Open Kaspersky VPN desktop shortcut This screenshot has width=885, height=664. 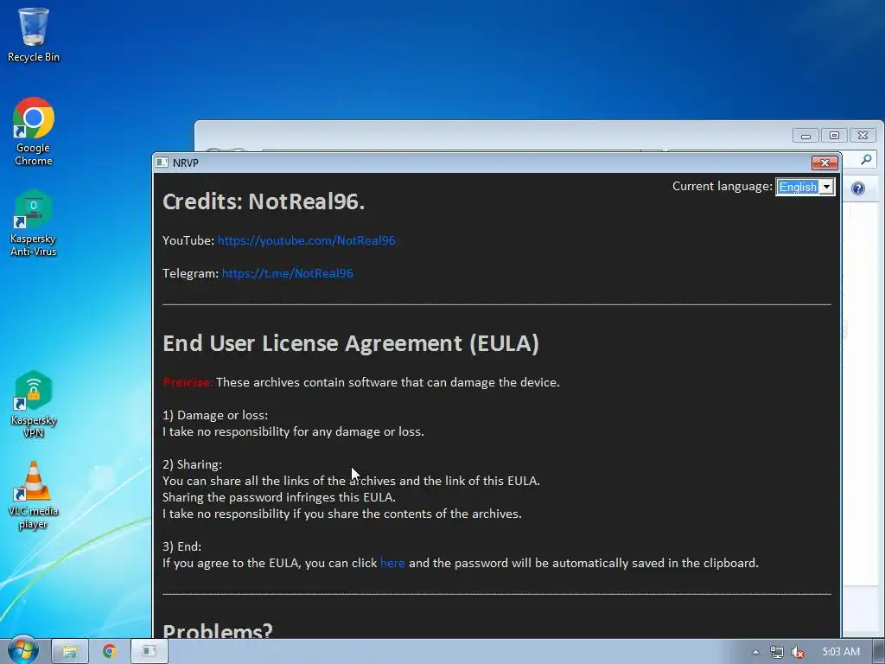click(34, 405)
